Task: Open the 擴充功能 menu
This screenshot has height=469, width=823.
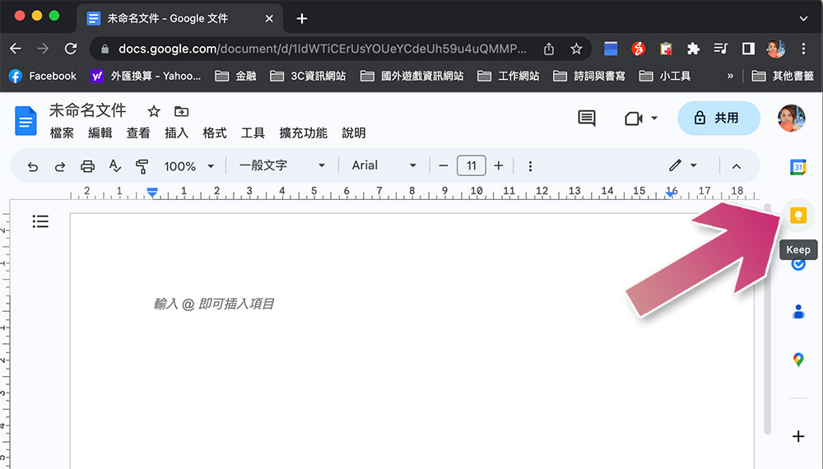Action: click(x=303, y=133)
